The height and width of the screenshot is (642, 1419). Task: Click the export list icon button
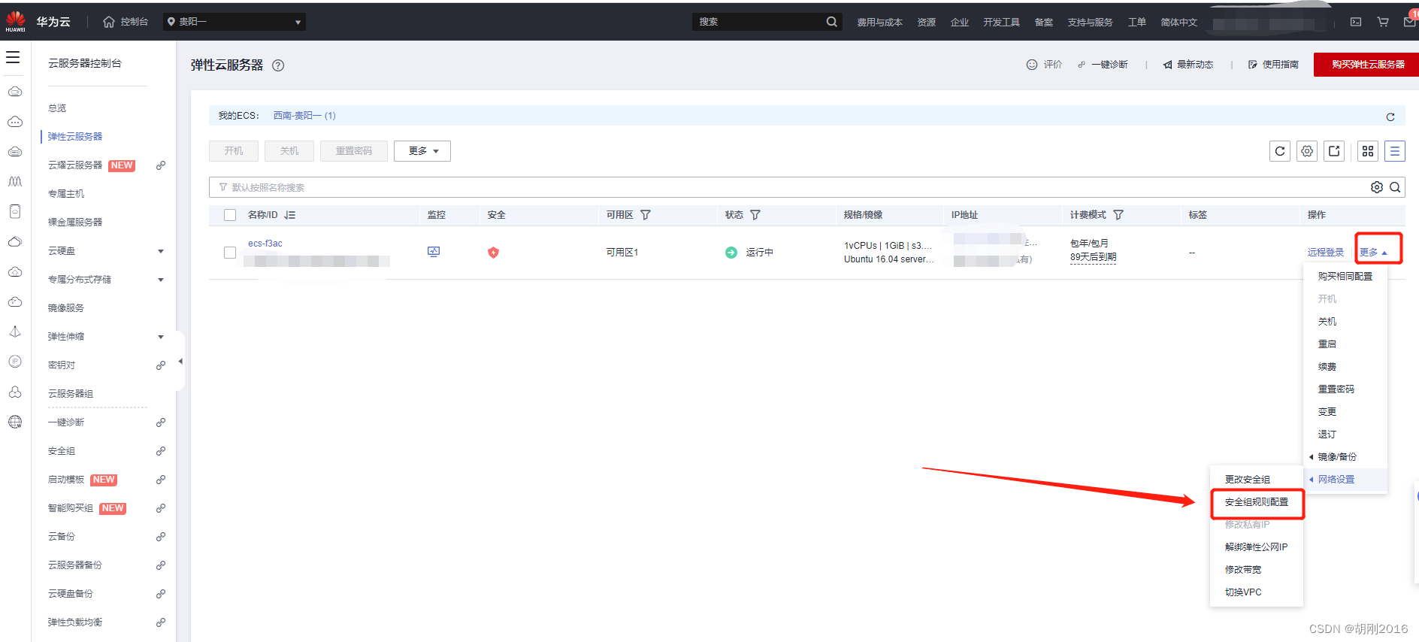(1334, 151)
